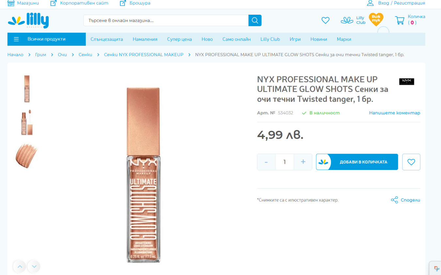The width and height of the screenshot is (441, 275).
Task: Open wishlist heart icon in header
Action: (x=325, y=21)
